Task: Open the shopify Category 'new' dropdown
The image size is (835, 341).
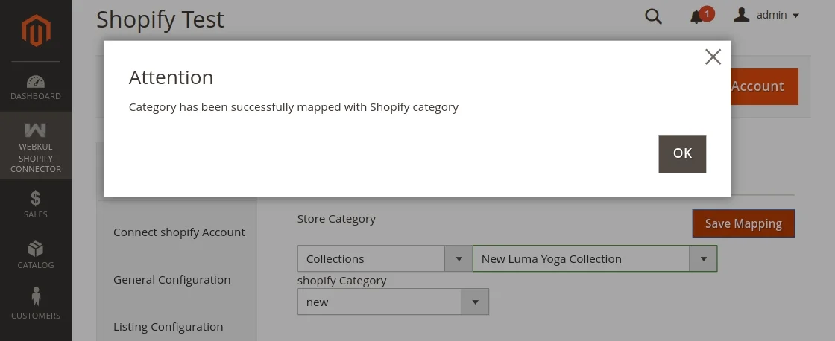Action: (393, 302)
